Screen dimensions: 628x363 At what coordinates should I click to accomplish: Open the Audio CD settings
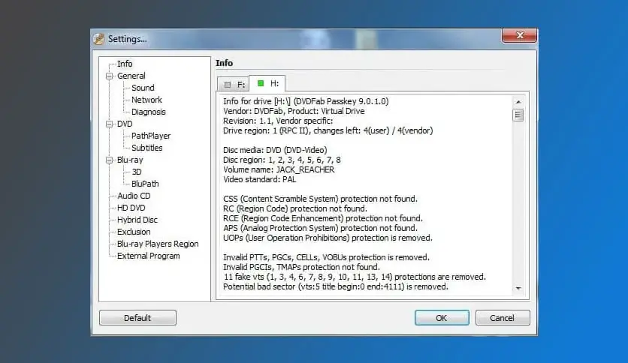point(134,196)
